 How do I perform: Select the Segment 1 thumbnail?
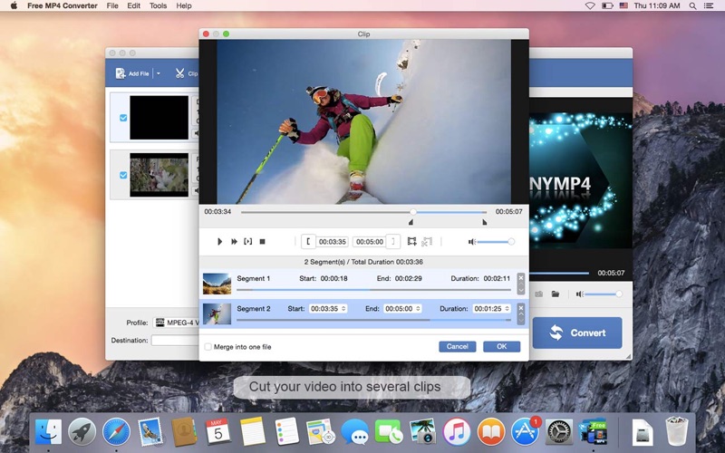(217, 284)
